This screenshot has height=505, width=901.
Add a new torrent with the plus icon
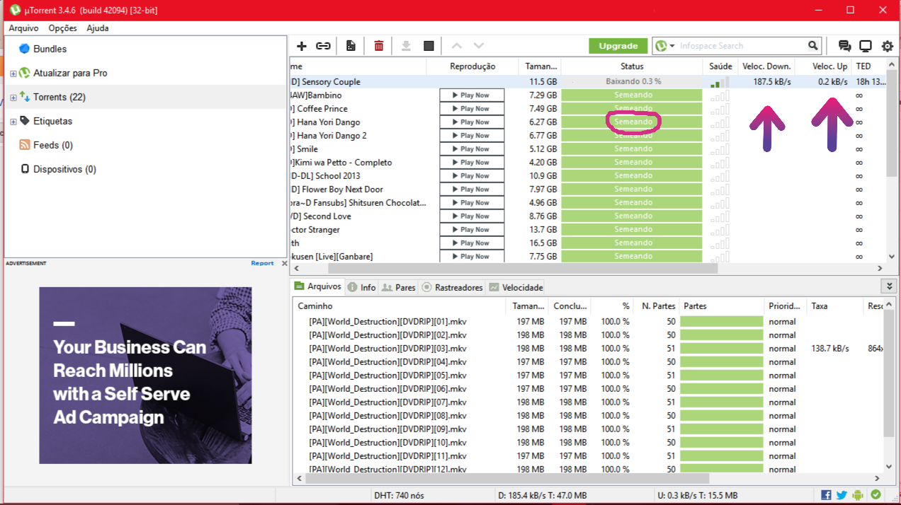coord(302,45)
